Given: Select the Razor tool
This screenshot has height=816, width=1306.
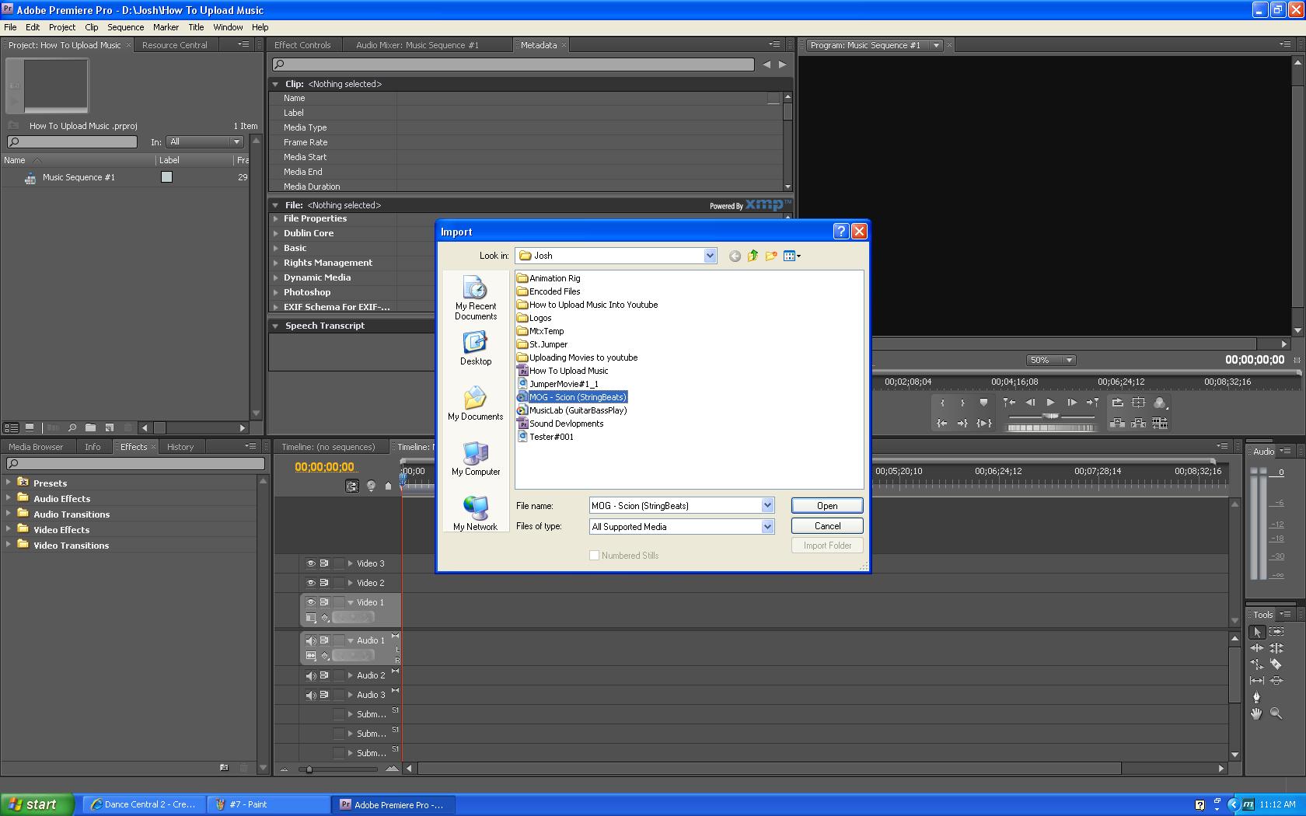Looking at the screenshot, I should pos(1276,664).
